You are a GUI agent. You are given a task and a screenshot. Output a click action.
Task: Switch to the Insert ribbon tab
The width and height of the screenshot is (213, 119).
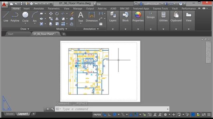(27, 9)
